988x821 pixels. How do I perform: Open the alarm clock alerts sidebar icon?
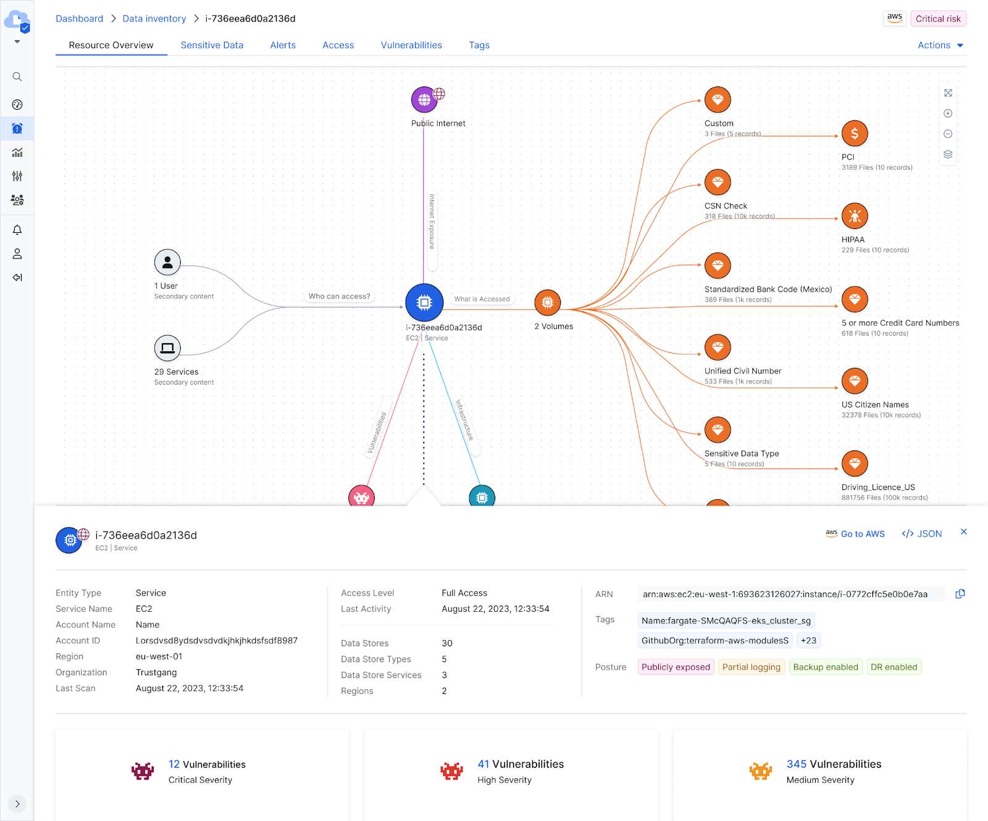pyautogui.click(x=17, y=128)
